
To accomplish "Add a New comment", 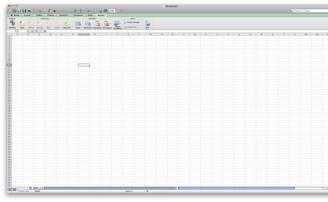I will [x=22, y=25].
